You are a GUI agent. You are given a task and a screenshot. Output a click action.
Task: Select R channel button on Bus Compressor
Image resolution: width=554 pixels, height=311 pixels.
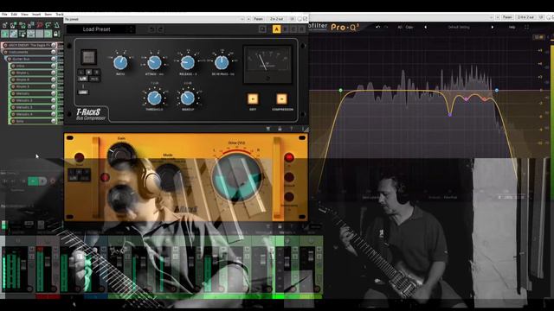click(96, 73)
